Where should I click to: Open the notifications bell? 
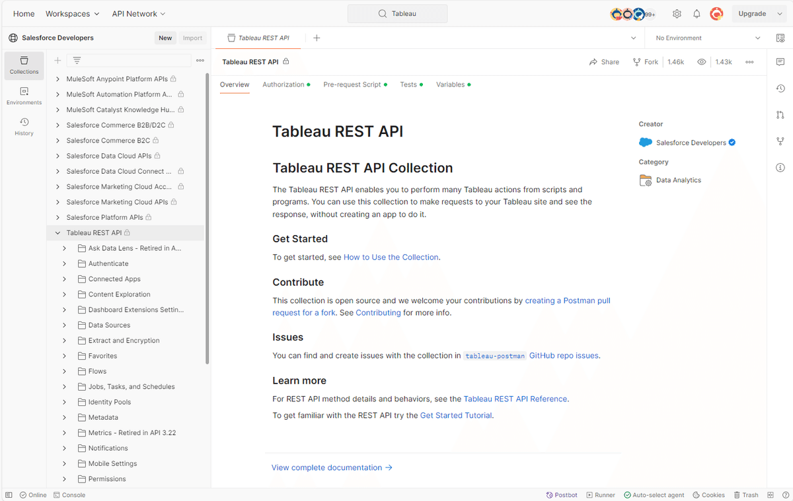click(x=697, y=13)
